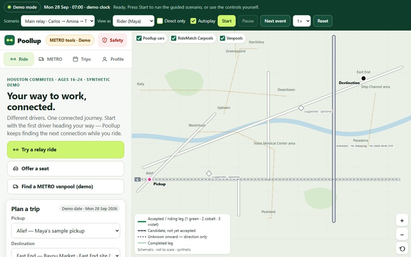Uncheck the Poollup cars layer
Image resolution: width=411 pixels, height=257 pixels.
(x=139, y=38)
